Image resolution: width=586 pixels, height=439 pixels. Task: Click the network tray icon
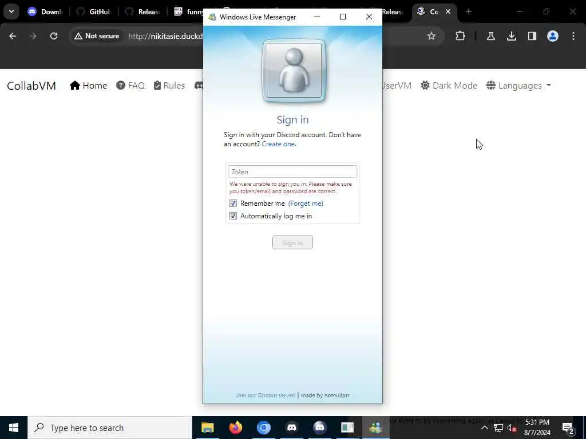498,428
